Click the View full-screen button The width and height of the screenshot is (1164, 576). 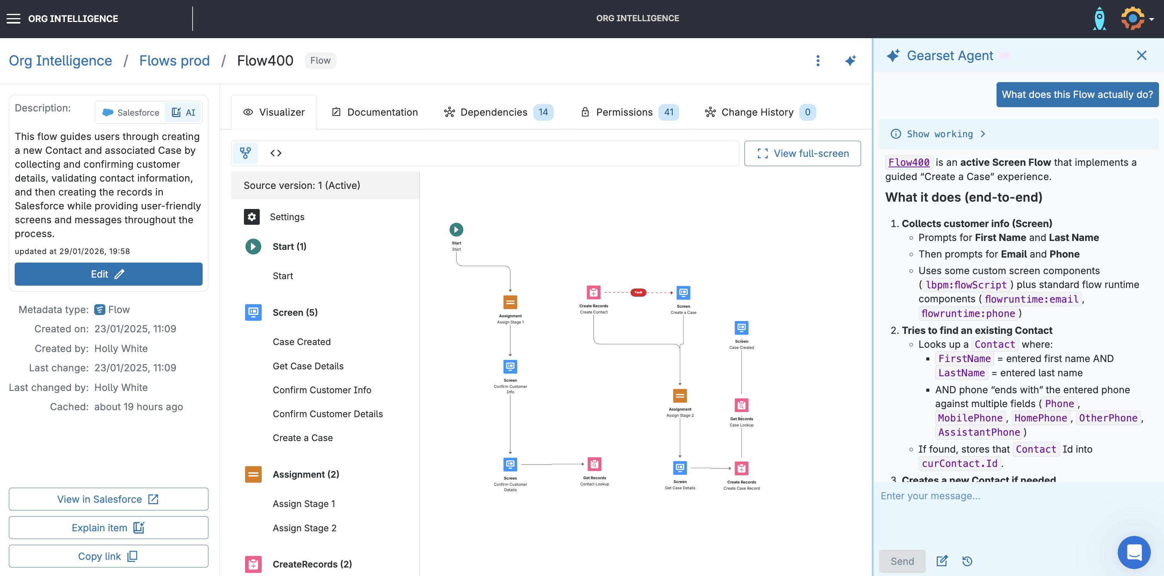(802, 153)
